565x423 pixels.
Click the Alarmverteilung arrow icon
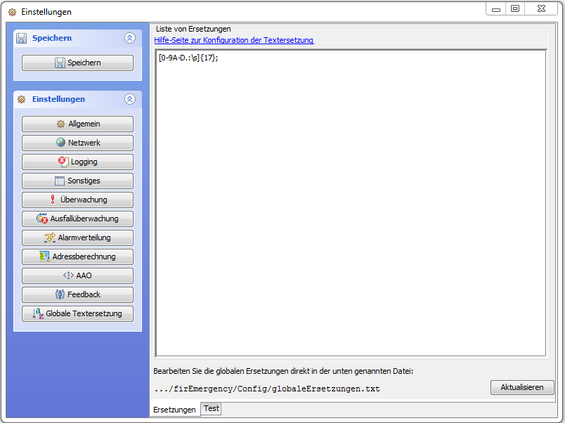click(x=50, y=237)
